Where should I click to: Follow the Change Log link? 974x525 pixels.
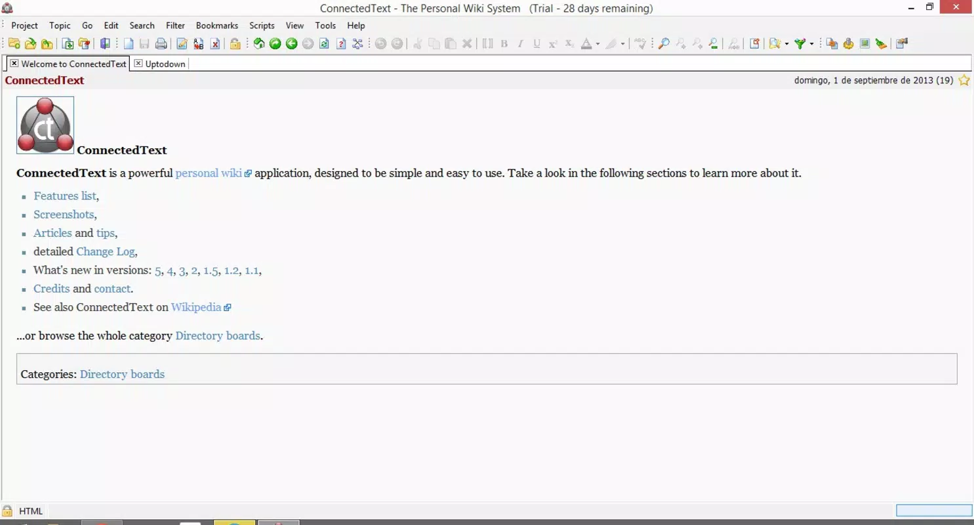(x=106, y=251)
